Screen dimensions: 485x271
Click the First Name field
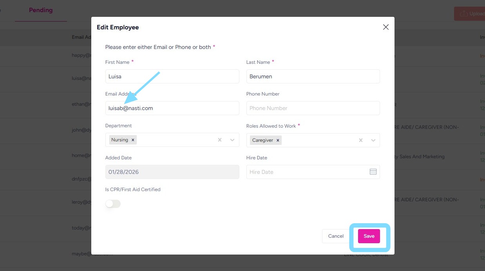[x=172, y=76]
